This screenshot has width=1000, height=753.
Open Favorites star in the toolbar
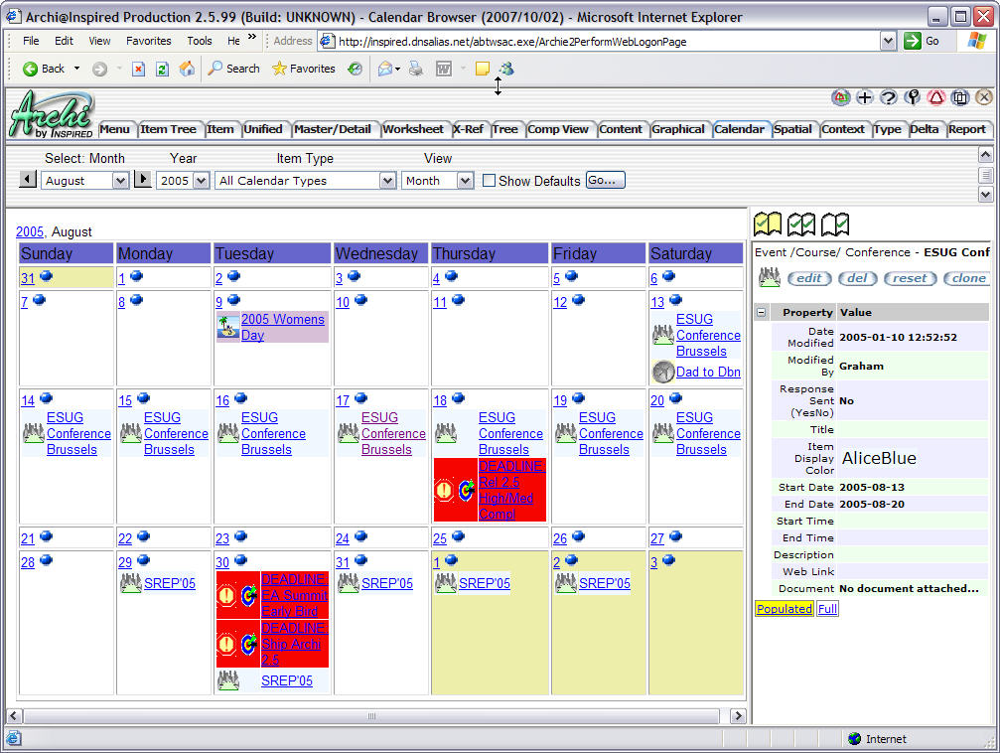[304, 69]
